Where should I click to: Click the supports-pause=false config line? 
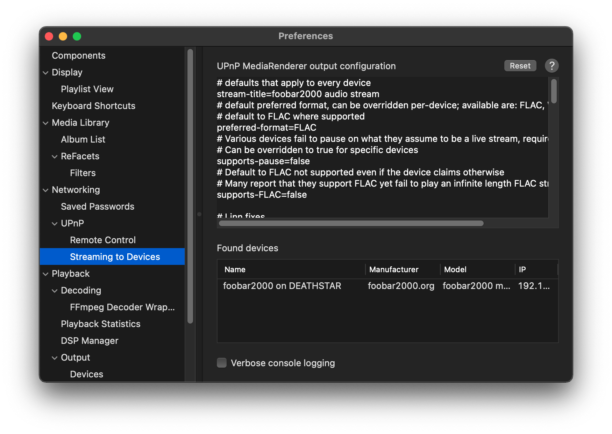[263, 161]
